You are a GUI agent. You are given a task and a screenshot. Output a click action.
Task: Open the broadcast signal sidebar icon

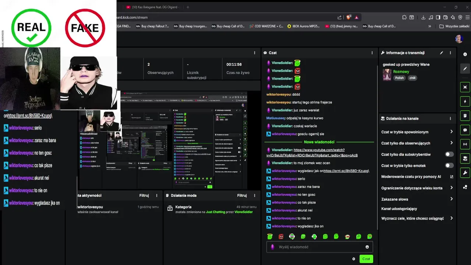465,144
